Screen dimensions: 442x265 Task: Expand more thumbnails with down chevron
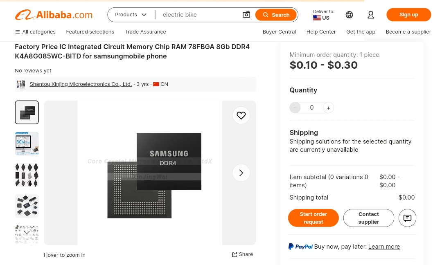tap(27, 232)
